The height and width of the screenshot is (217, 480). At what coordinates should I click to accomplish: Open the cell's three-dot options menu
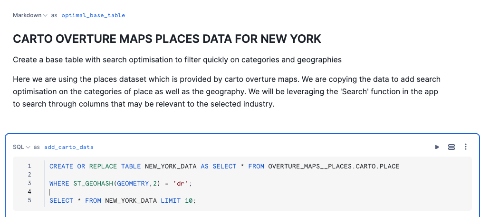pos(466,147)
